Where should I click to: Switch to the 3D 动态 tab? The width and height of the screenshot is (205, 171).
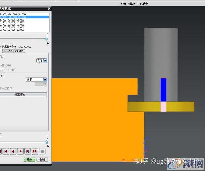coord(8,51)
